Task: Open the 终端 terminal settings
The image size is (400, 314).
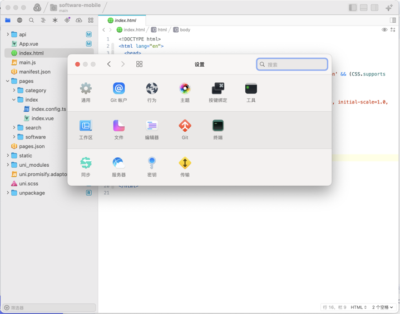Action: (x=218, y=129)
